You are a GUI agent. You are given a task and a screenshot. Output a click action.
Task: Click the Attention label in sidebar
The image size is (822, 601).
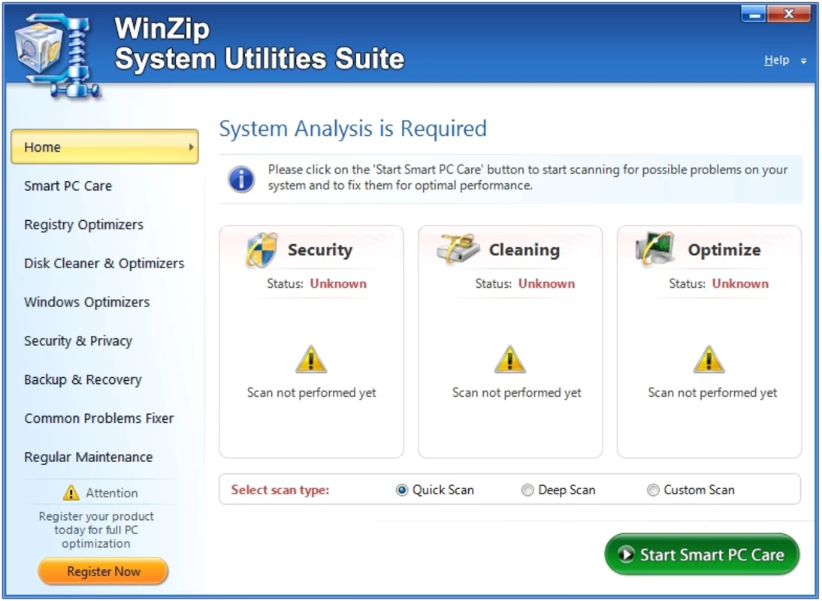point(112,493)
